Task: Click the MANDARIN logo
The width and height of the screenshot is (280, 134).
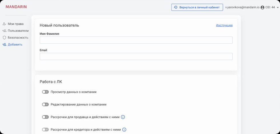Action: 16,7
